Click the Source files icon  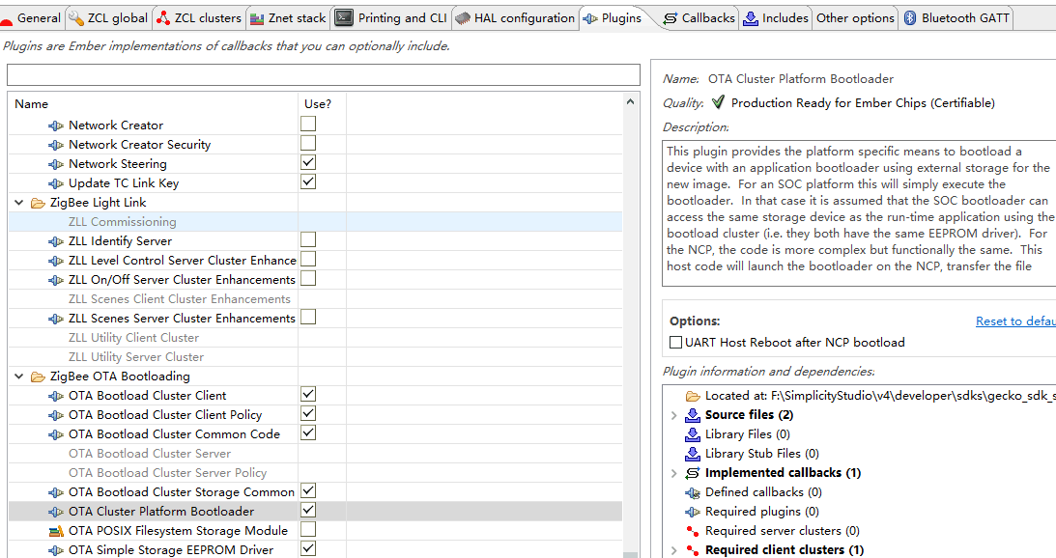coord(692,415)
